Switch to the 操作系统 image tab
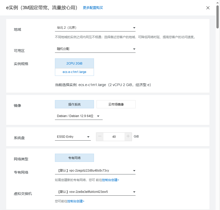Screen dimensions: 220x210 pos(74,104)
